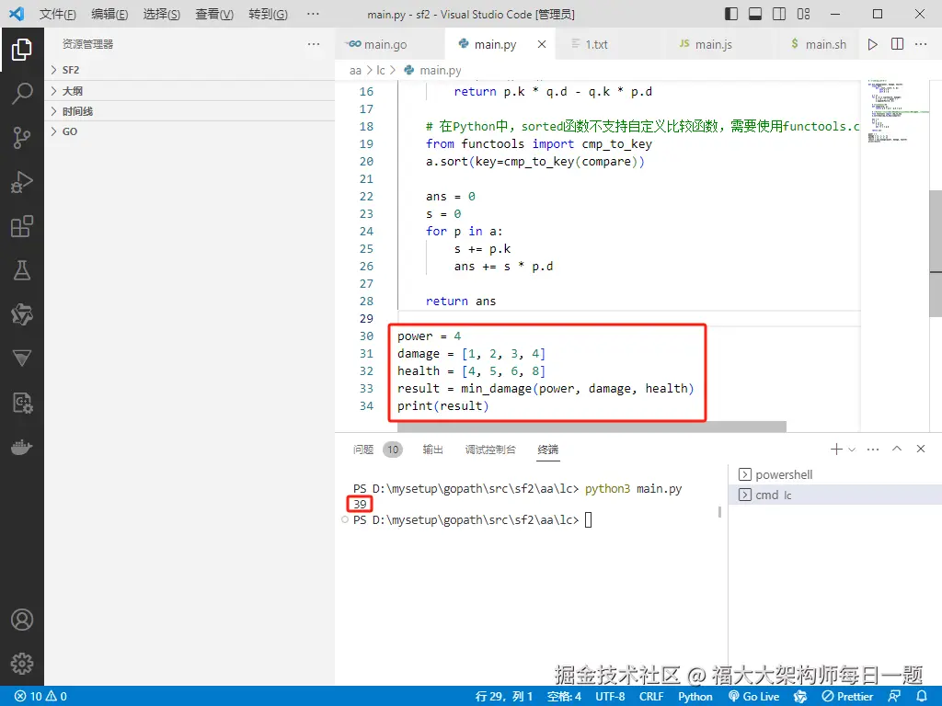
Task: Open the Manage gear menu
Action: [x=22, y=664]
